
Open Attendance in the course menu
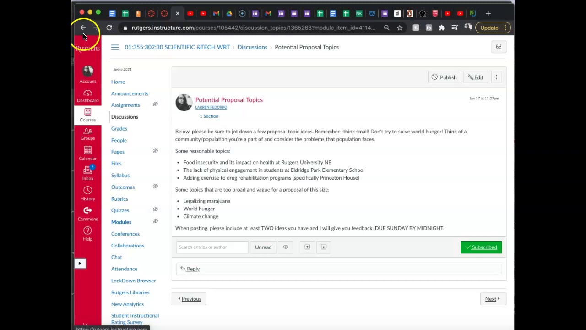pos(124,269)
